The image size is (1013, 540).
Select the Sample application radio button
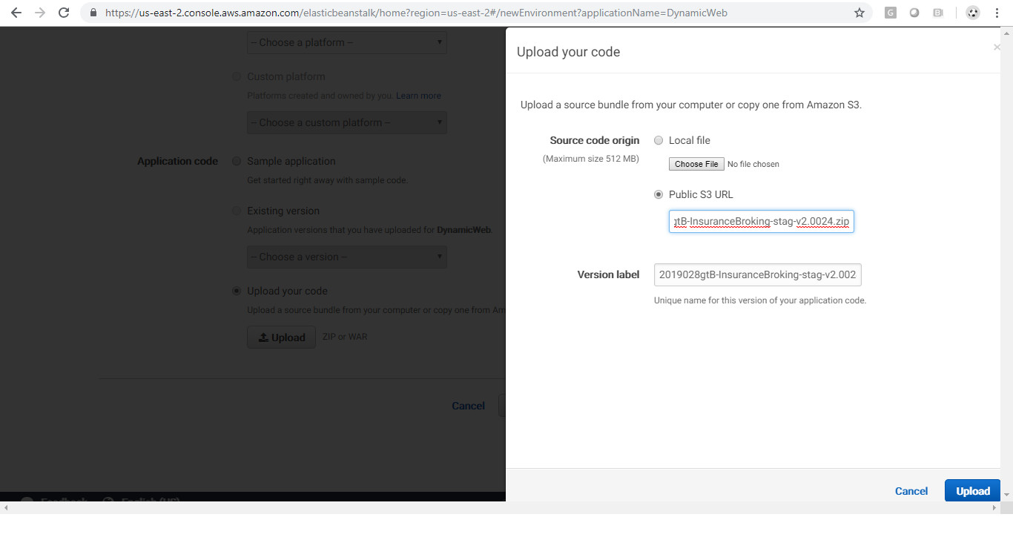[237, 161]
